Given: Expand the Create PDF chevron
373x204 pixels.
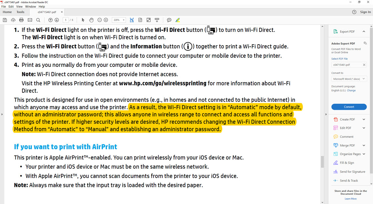Looking at the screenshot, I should click(x=364, y=119).
